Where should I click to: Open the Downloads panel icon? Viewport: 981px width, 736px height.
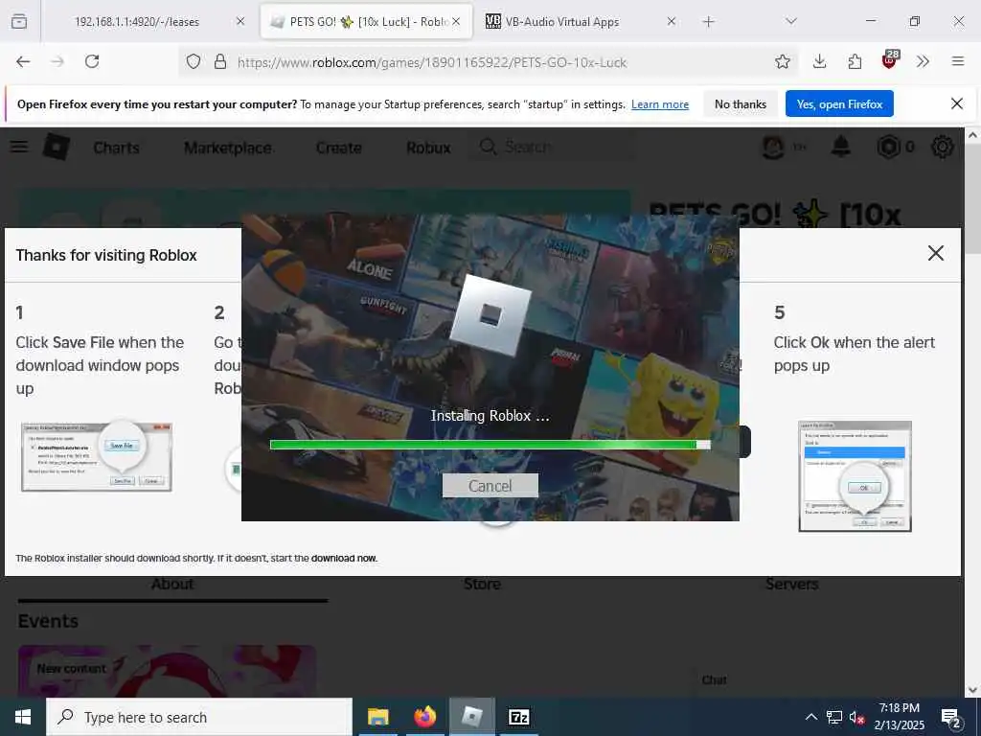click(x=820, y=61)
